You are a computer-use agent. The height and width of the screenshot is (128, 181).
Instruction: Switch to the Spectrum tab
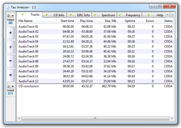105,15
